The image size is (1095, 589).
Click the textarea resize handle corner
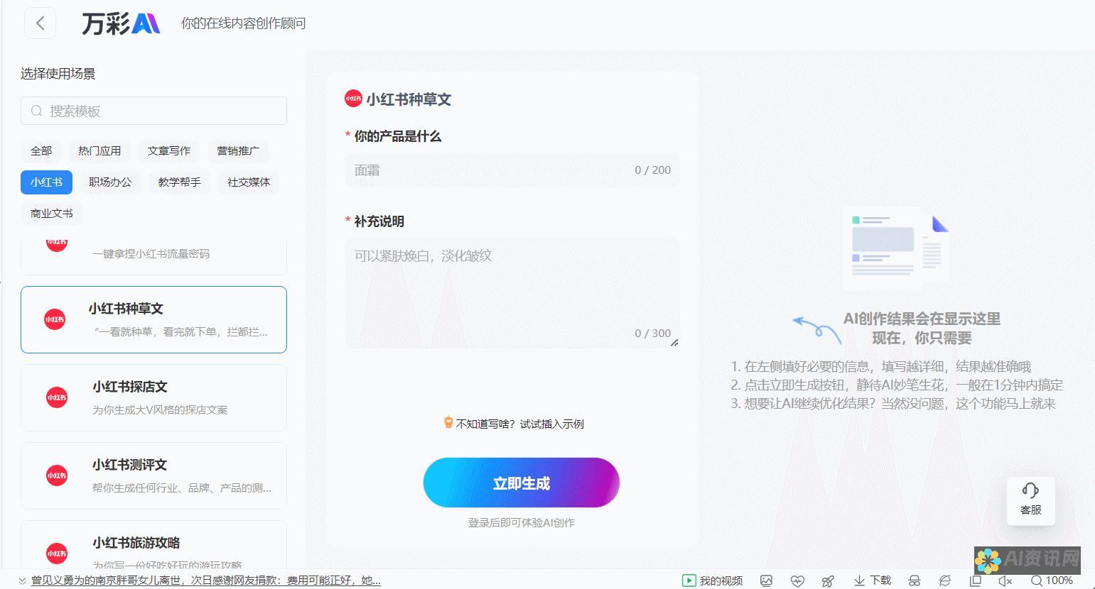point(674,343)
